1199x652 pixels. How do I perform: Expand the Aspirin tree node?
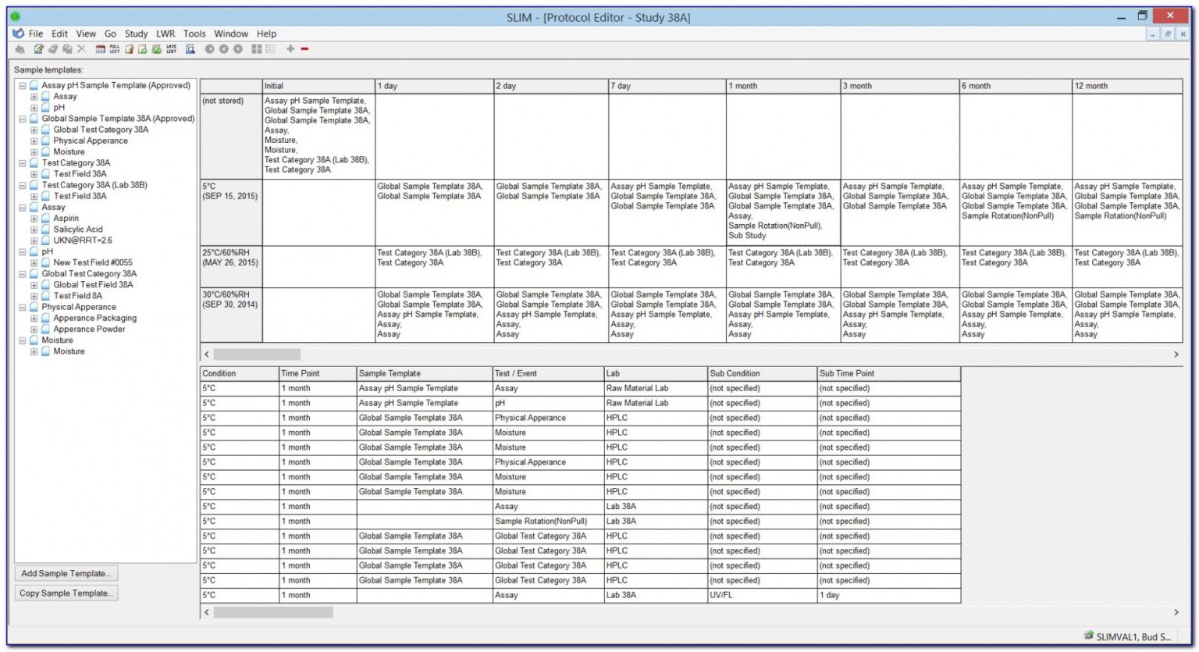coord(33,218)
